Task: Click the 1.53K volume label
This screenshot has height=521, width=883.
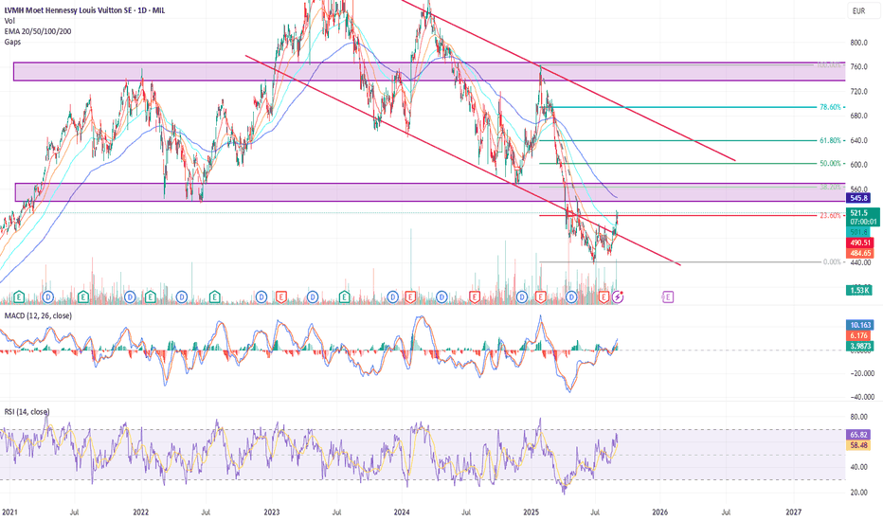Action: (859, 290)
